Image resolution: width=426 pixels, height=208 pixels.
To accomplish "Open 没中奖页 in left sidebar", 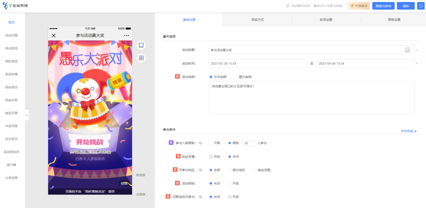I will coord(11,139).
